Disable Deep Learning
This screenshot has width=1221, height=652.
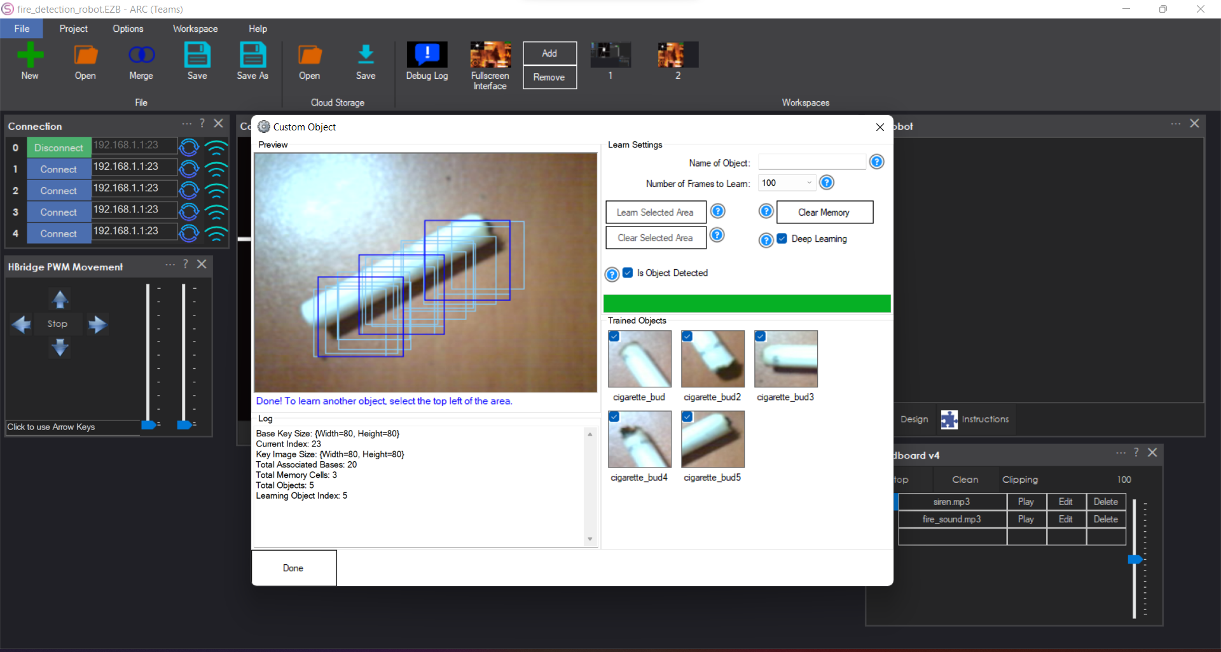tap(782, 239)
